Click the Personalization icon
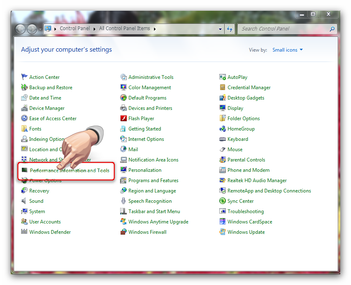 click(123, 170)
